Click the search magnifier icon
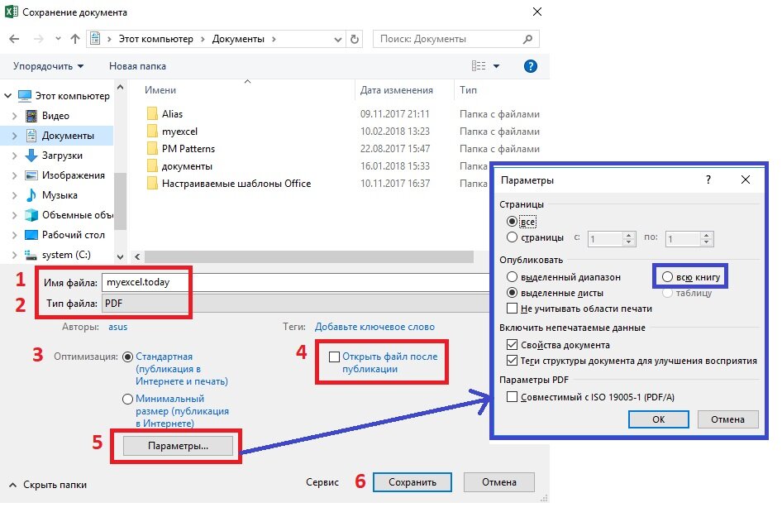The image size is (782, 517). coord(527,39)
